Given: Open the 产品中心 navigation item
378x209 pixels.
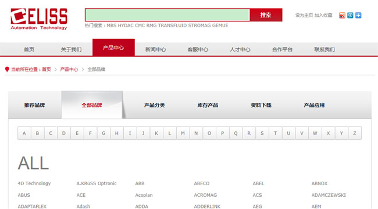Looking at the screenshot, I should click(113, 48).
